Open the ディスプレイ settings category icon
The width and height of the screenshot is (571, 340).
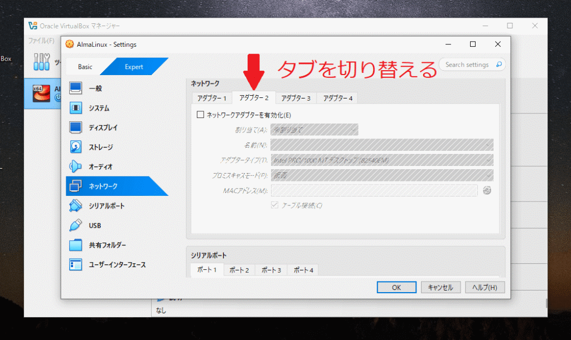coord(75,127)
